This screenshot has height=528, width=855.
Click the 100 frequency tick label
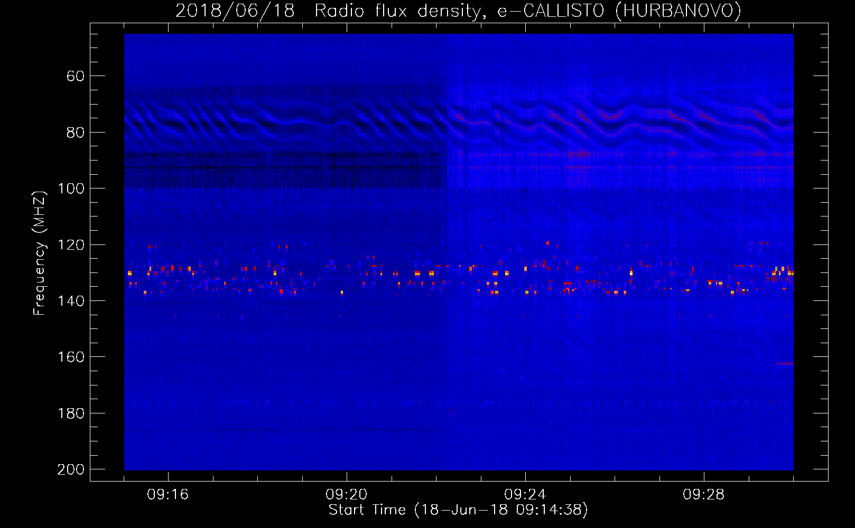(71, 188)
